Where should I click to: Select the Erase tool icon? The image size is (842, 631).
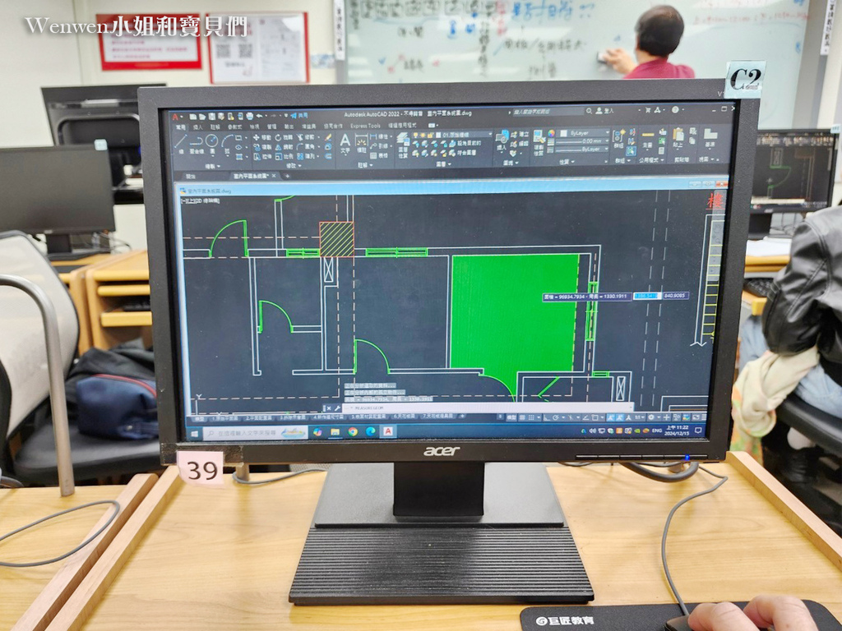(x=328, y=137)
